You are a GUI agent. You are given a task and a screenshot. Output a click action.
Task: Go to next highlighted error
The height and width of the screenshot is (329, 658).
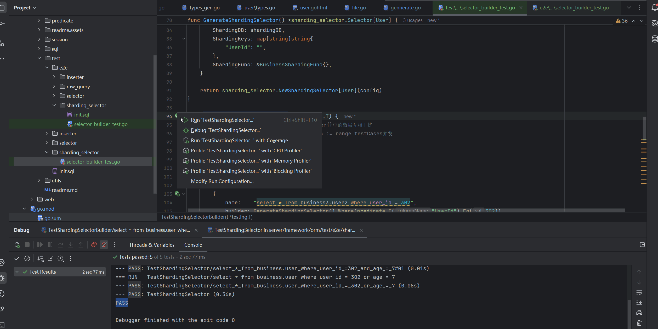point(642,21)
